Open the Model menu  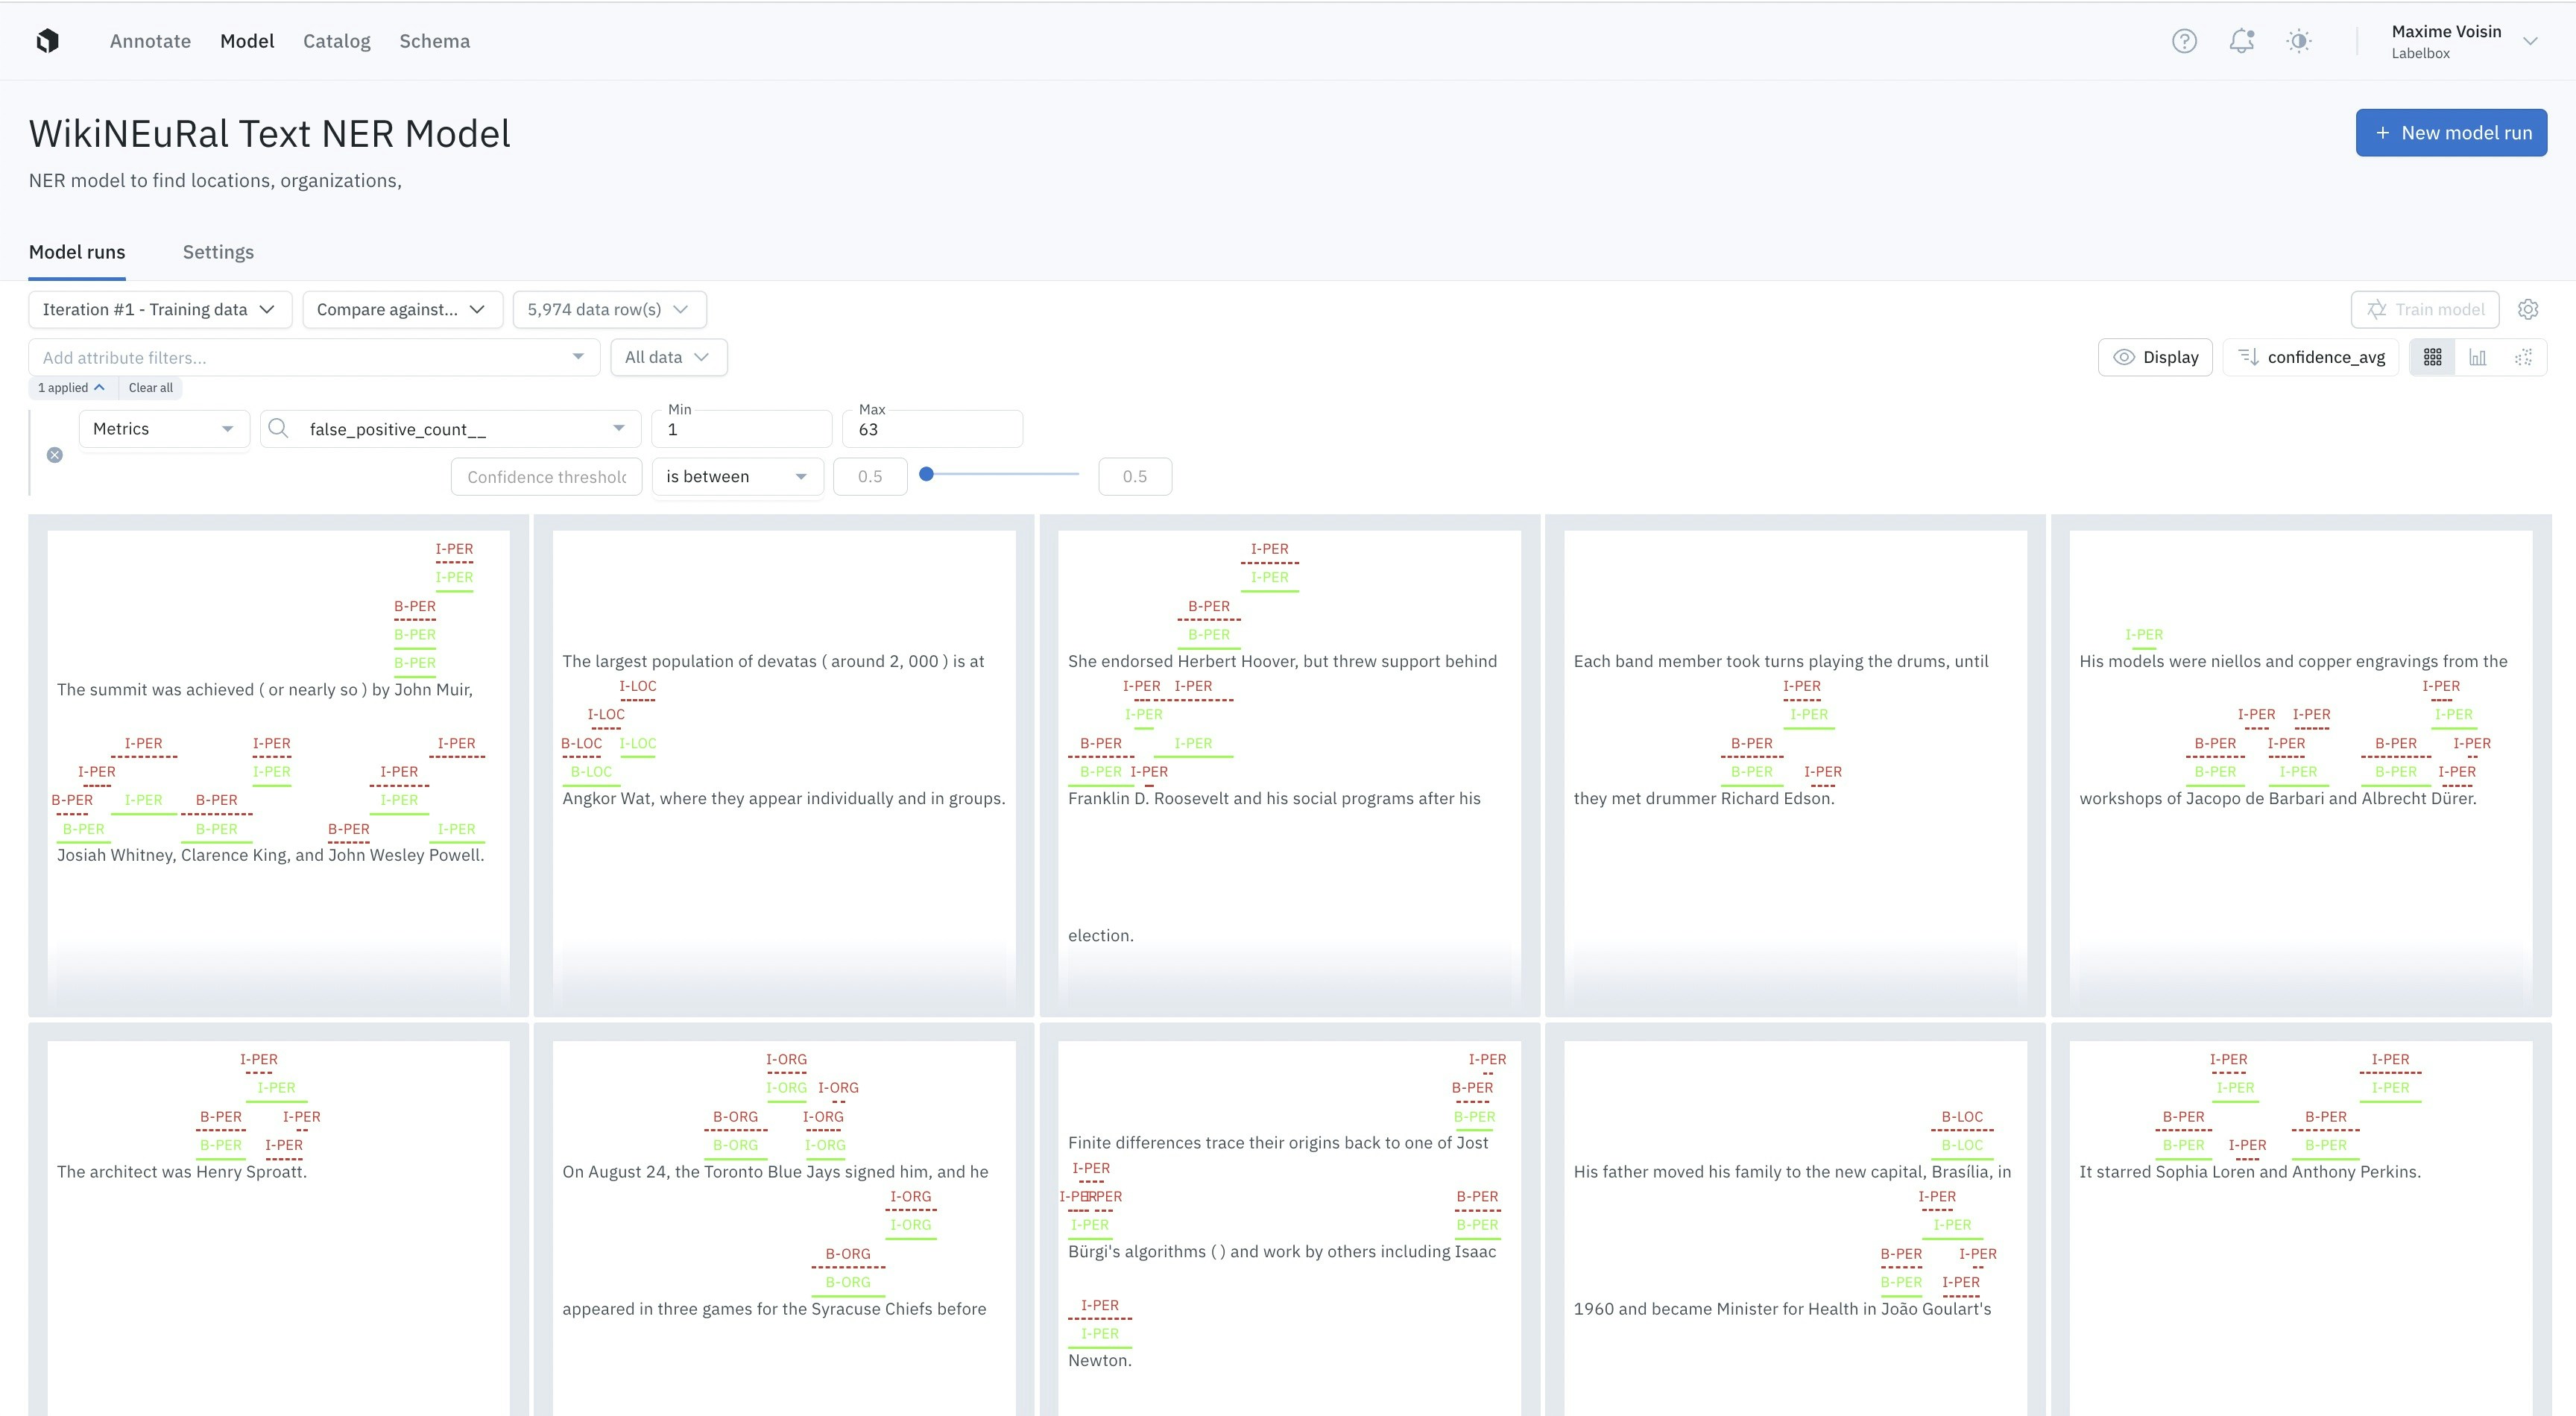pos(247,41)
